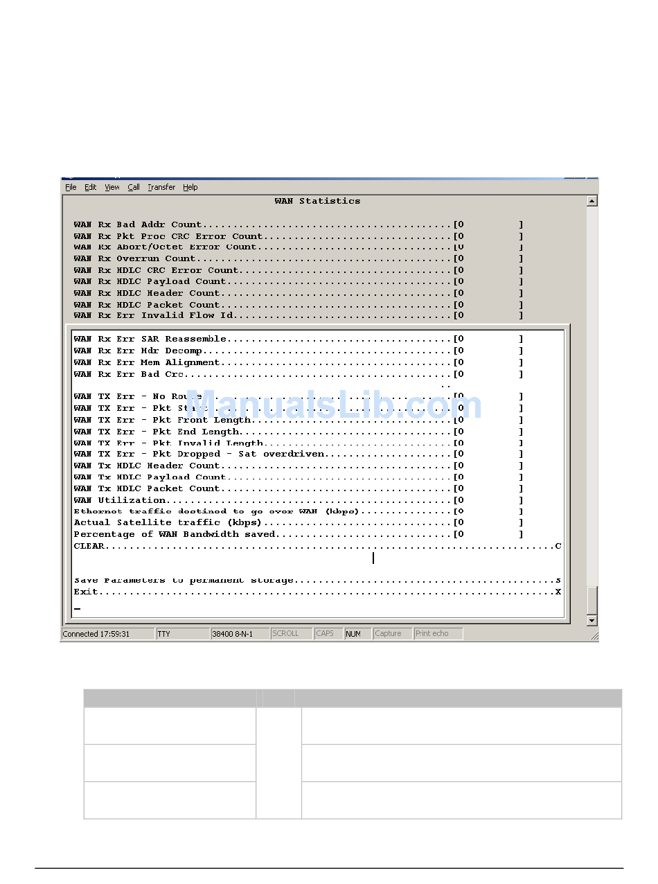Click Pkt Dropped Sat overdriven row
The height and width of the screenshot is (884, 658).
coord(299,454)
